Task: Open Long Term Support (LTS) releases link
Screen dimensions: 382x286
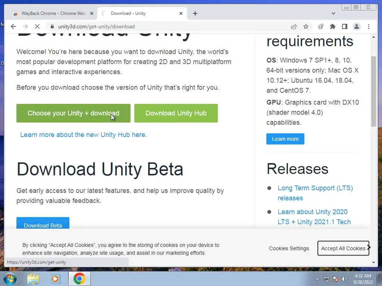Action: [x=315, y=193]
